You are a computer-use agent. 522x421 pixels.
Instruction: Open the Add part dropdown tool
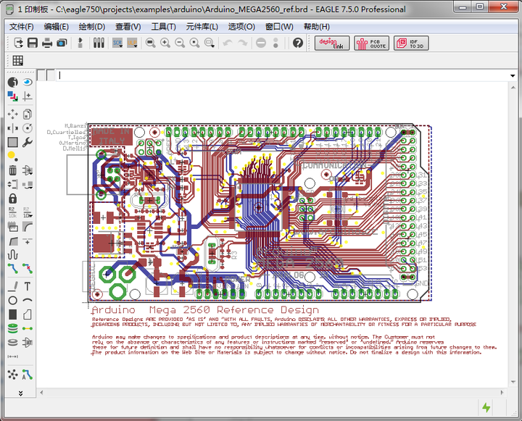pos(28,170)
